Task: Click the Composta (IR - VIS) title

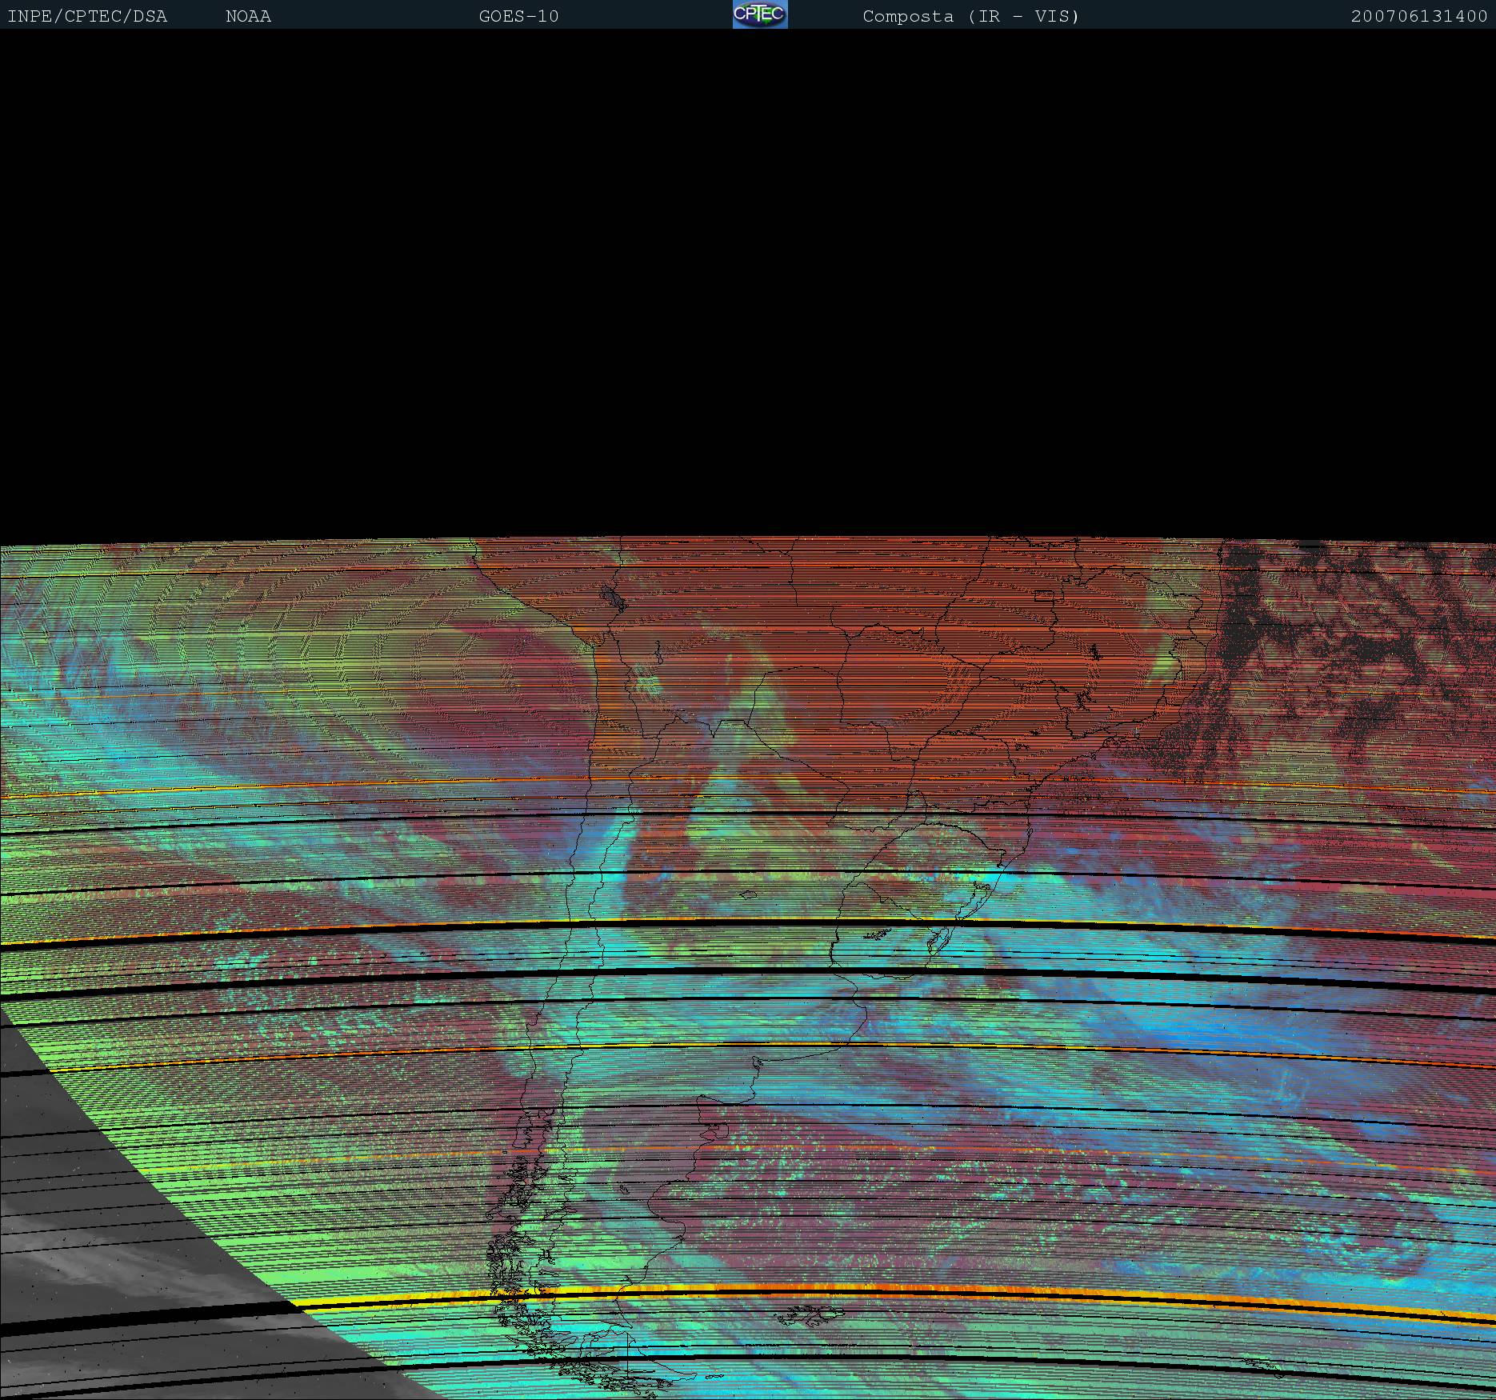Action: [970, 16]
